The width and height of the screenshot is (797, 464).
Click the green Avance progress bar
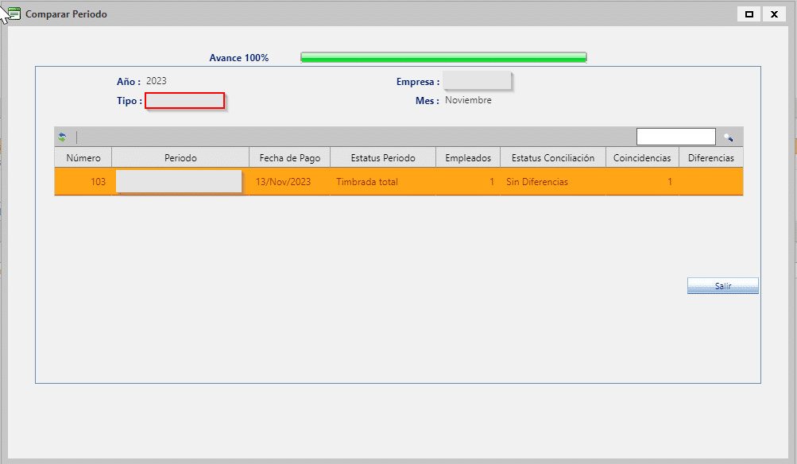tap(443, 57)
